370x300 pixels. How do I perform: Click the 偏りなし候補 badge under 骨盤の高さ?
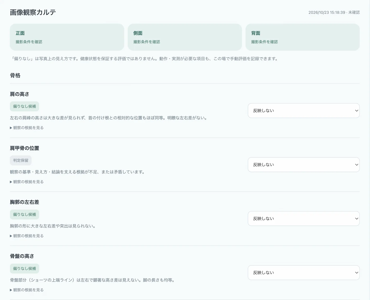point(25,269)
